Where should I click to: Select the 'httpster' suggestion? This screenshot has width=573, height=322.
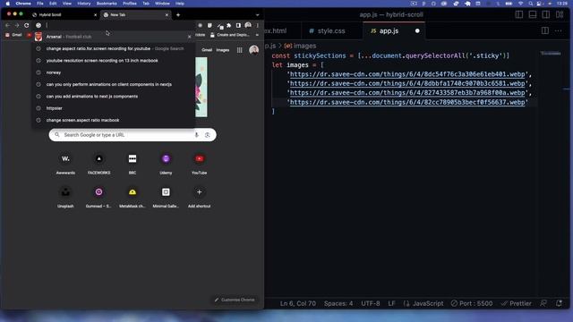(x=113, y=108)
